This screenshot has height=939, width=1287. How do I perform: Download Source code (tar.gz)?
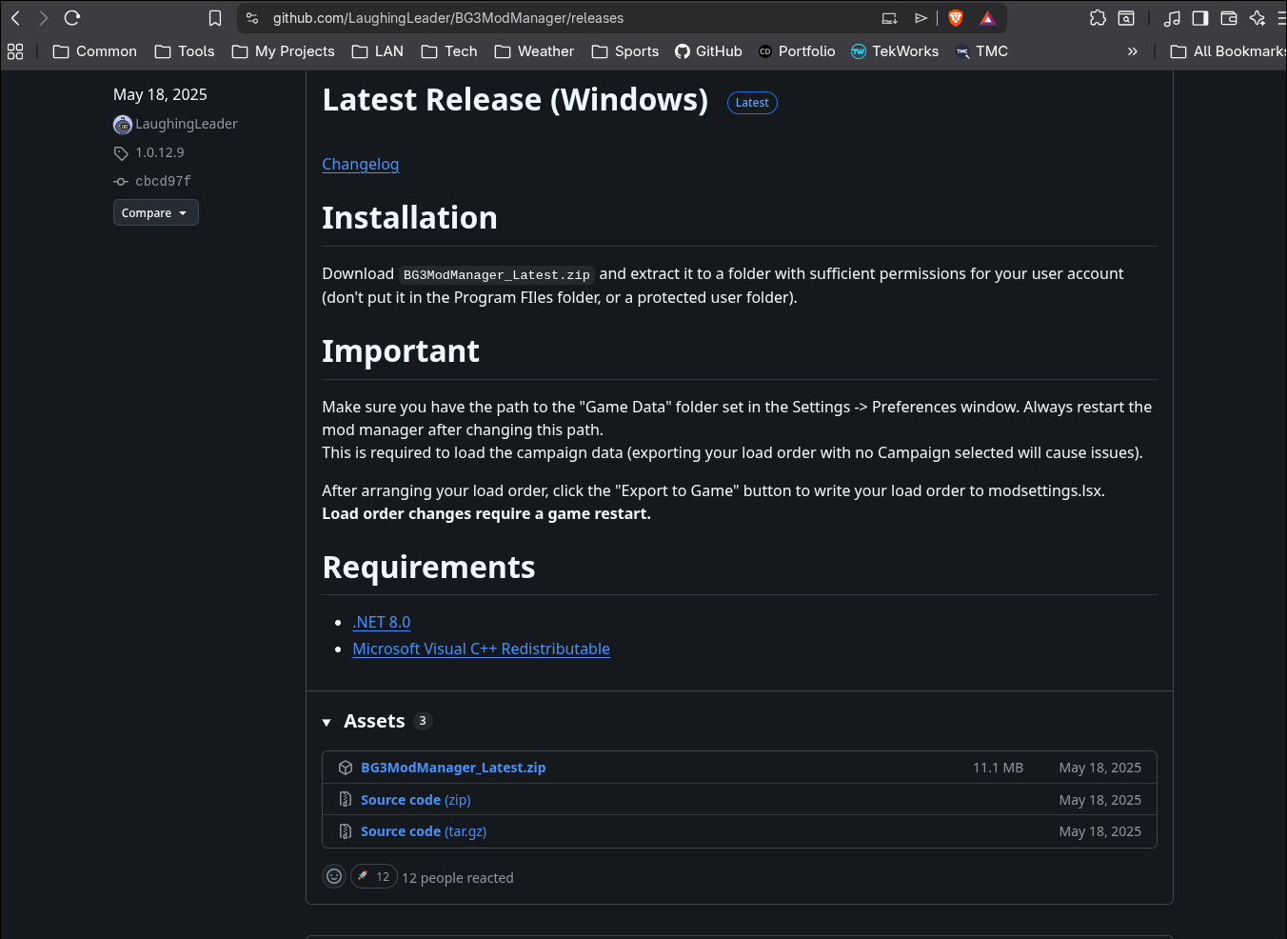click(423, 831)
